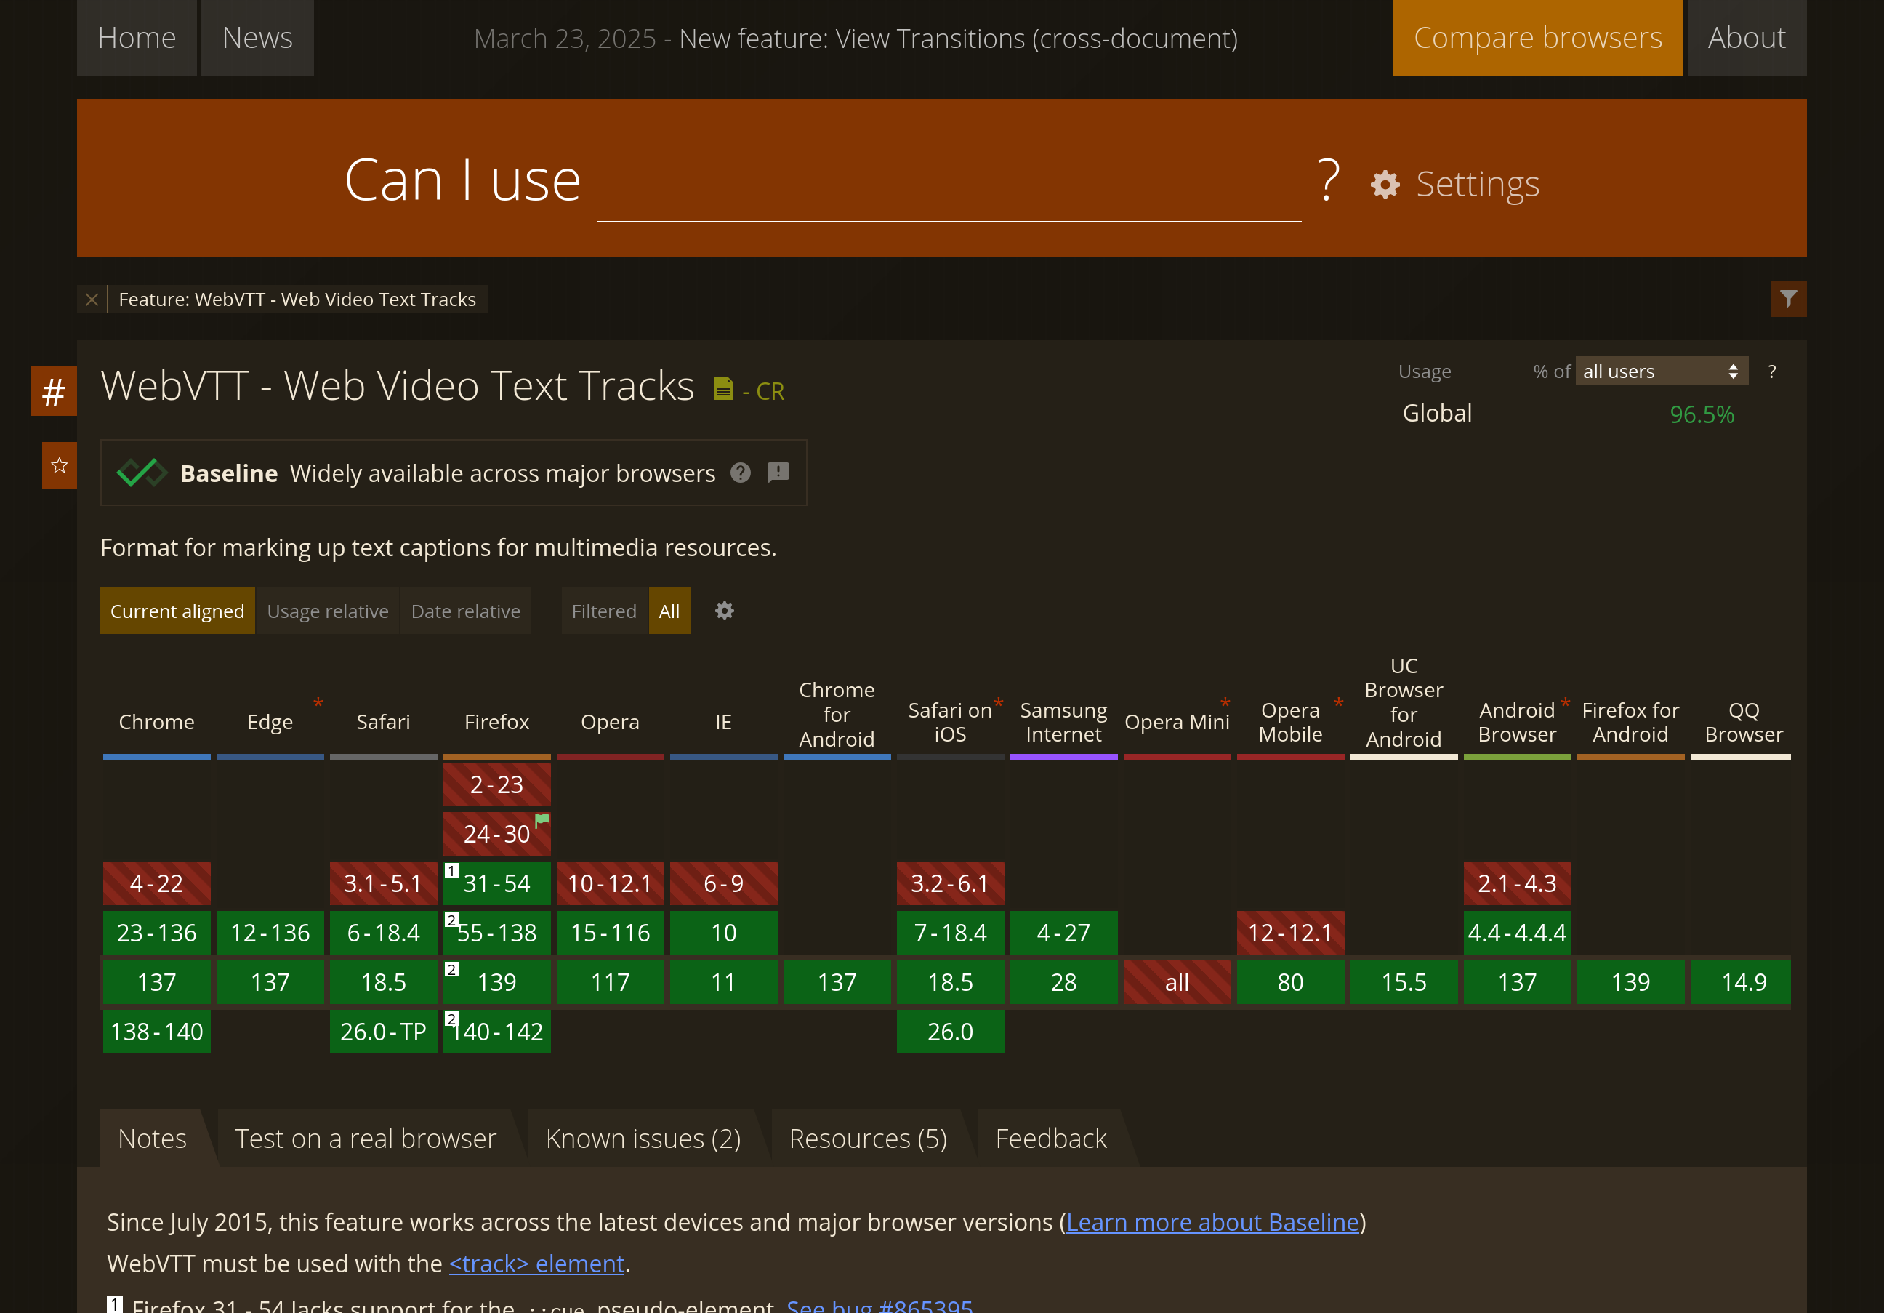Click Baseline feedback speech bubble icon
This screenshot has height=1313, width=1884.
778,473
